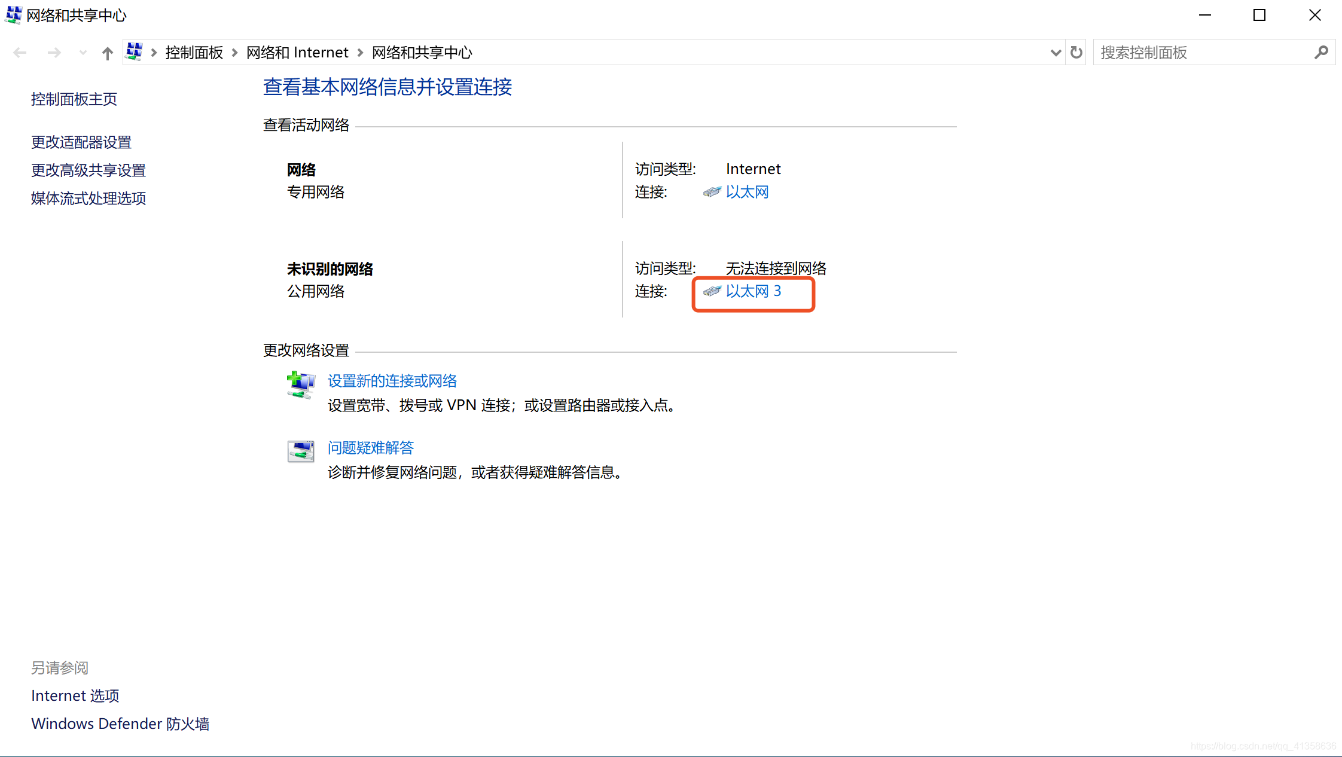Click the up-one-level arrow icon
Screen dimensions: 1342x757
pos(108,53)
